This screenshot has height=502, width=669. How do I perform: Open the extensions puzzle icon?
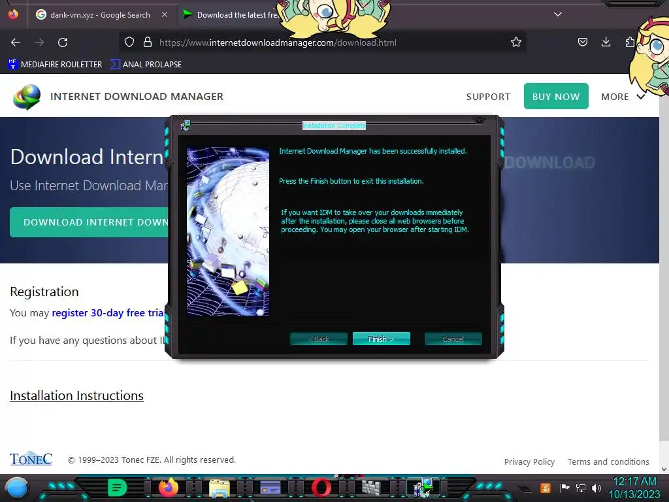pyautogui.click(x=630, y=42)
